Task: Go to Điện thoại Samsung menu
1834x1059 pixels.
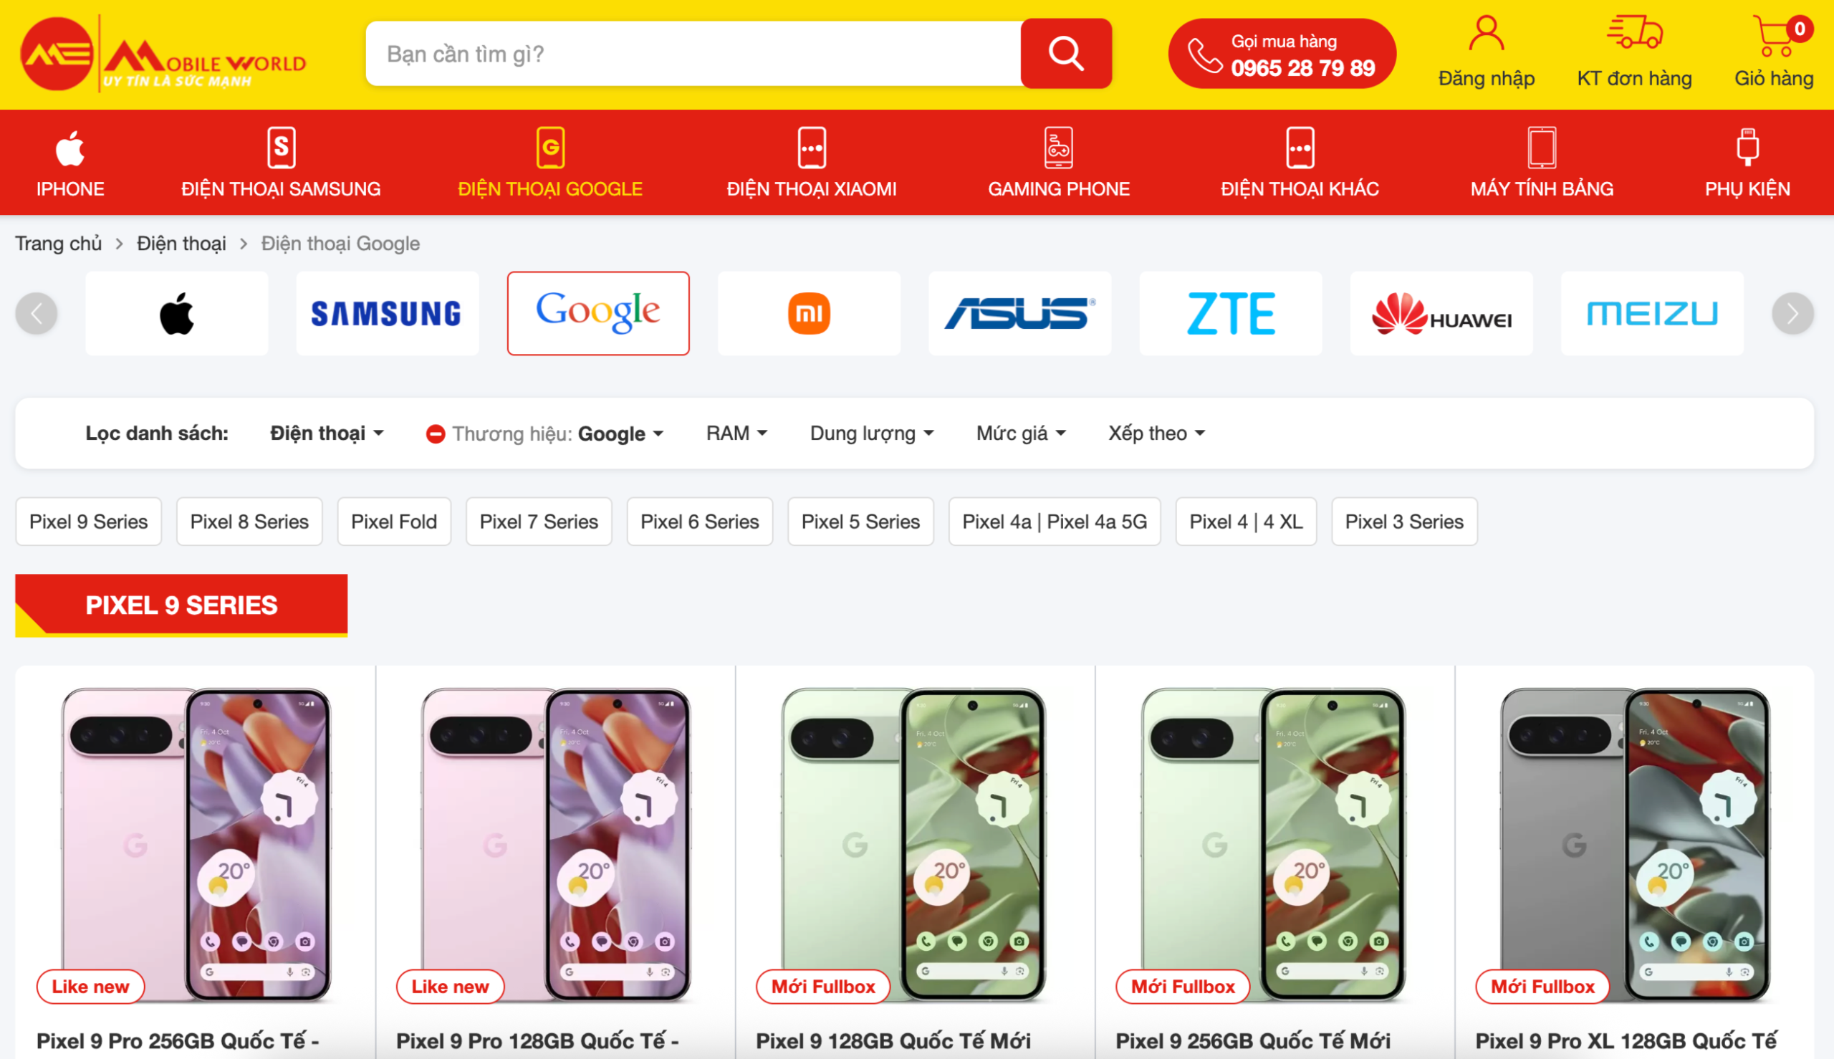Action: [281, 189]
